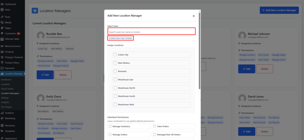Close the Add New Location Manager dialog

194,16
